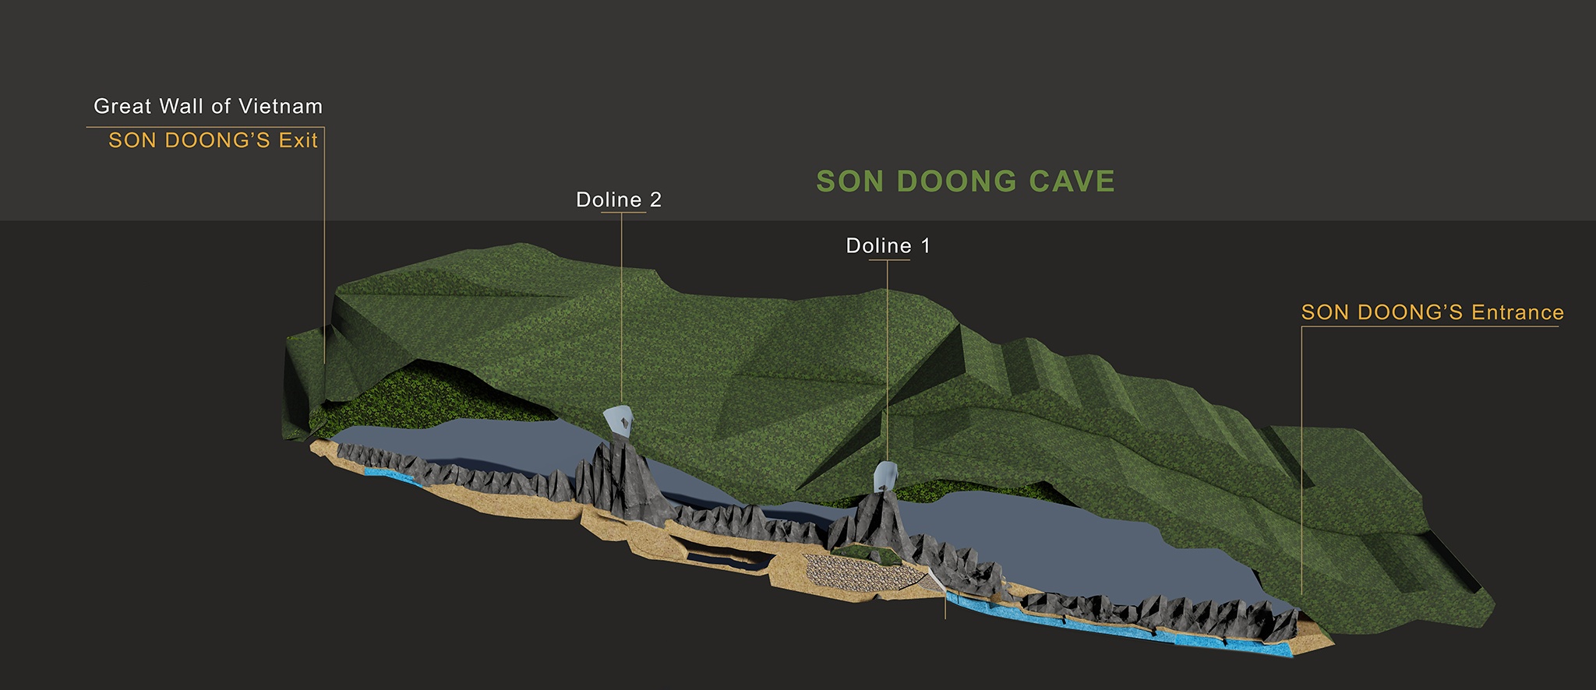Select the tall rock peak under Doline 2

[x=621, y=479]
